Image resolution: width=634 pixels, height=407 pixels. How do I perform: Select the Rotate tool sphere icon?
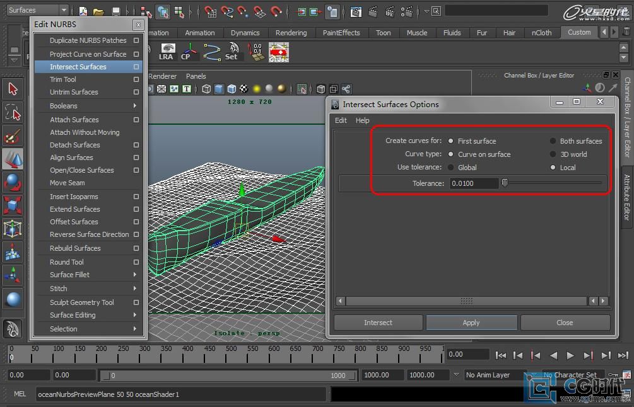click(x=13, y=183)
